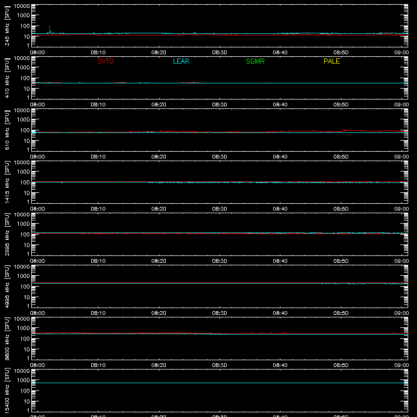The image size is (417, 417).
Task: Click 08:50 tick label under 610 MHz plot
Action: (x=341, y=157)
